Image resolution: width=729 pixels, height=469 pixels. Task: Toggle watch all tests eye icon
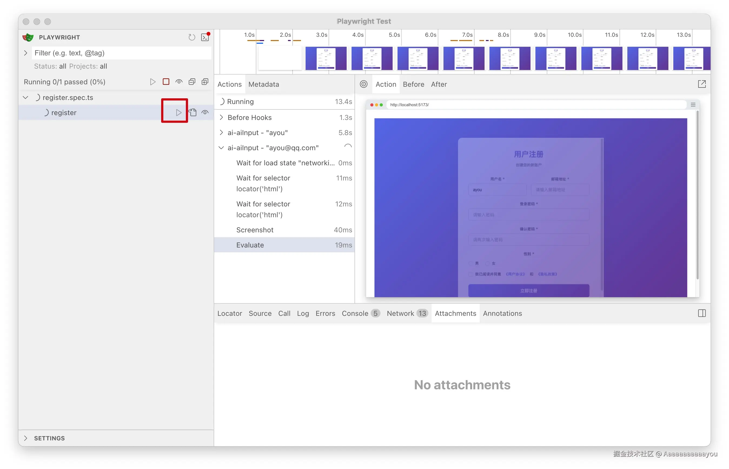[179, 82]
